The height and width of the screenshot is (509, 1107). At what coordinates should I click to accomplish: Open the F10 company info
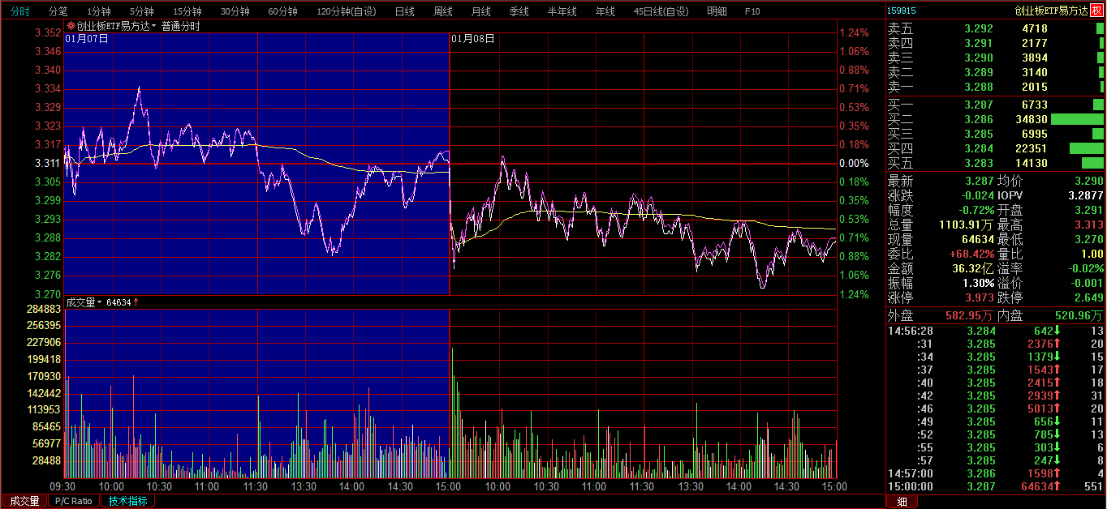tap(752, 11)
